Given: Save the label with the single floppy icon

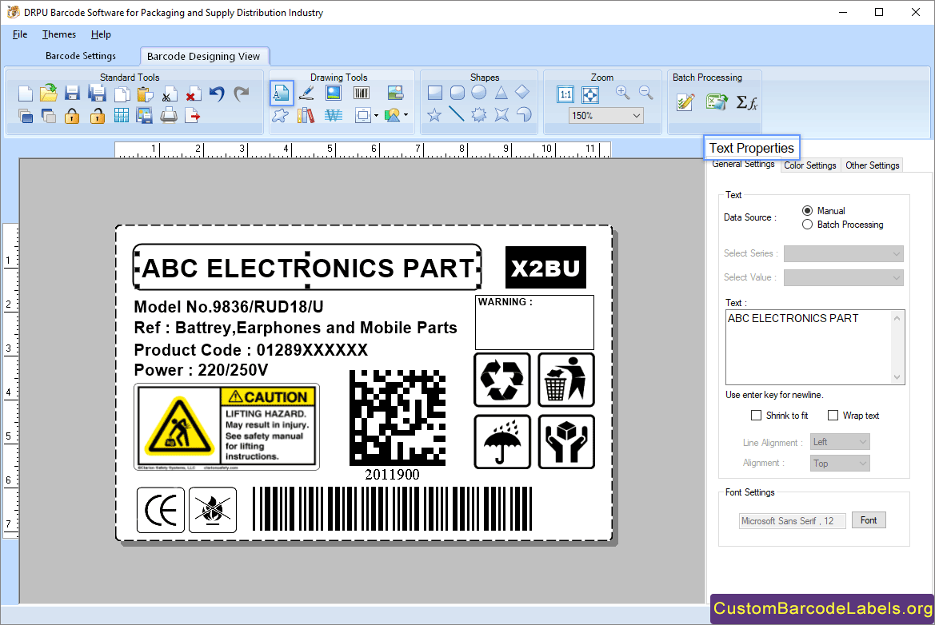Looking at the screenshot, I should 72,94.
